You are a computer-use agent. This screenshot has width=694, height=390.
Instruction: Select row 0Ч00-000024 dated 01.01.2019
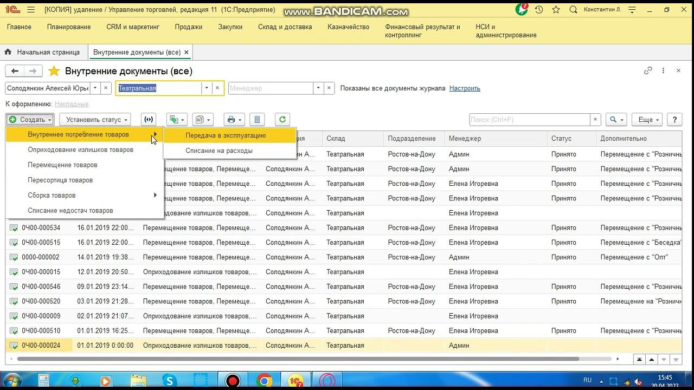[344, 346]
